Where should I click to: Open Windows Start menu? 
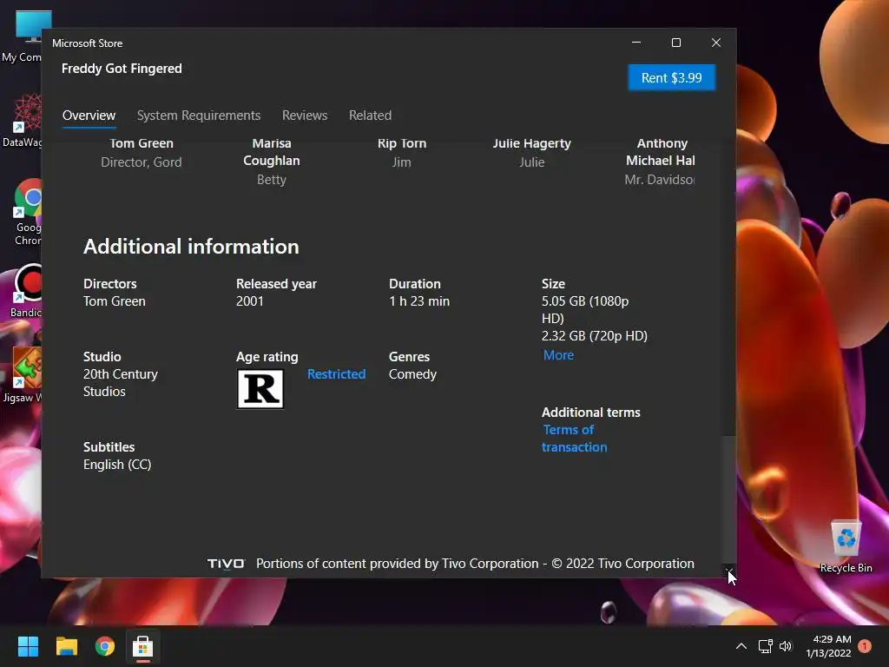(x=28, y=646)
